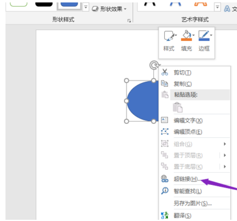237x221 pixels.
Task: Select the black shape style preset
Action: pyautogui.click(x=44, y=4)
